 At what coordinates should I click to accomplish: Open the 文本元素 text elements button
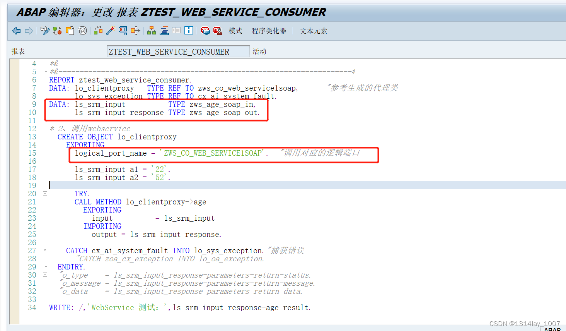314,31
